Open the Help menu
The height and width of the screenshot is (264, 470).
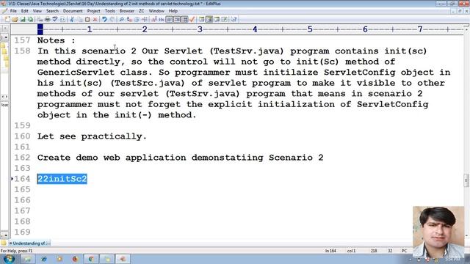(173, 11)
